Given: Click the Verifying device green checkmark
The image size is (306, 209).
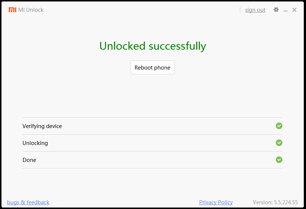Looking at the screenshot, I should click(279, 126).
